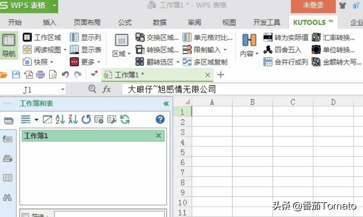Click 多区域复制 copy multiple ranges
The width and height of the screenshot is (363, 217).
point(205,62)
